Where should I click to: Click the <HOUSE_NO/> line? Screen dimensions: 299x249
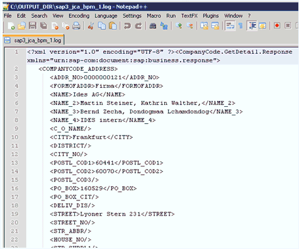coord(70,240)
